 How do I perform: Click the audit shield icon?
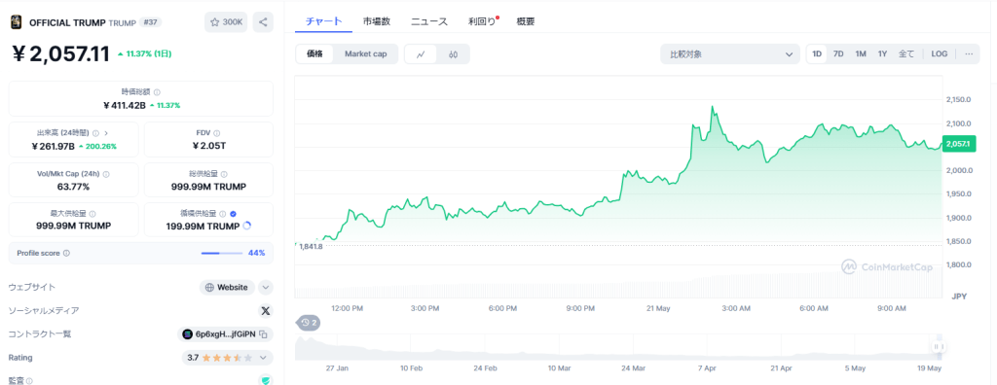point(266,380)
